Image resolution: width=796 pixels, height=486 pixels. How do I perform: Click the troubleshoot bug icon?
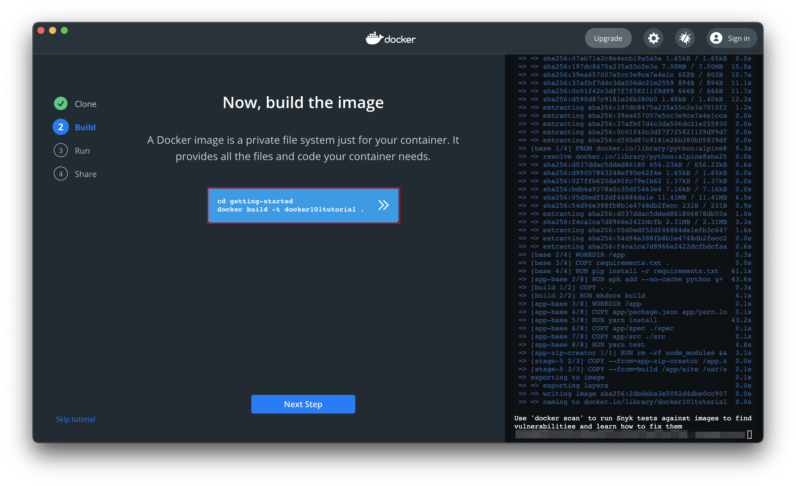coord(685,39)
